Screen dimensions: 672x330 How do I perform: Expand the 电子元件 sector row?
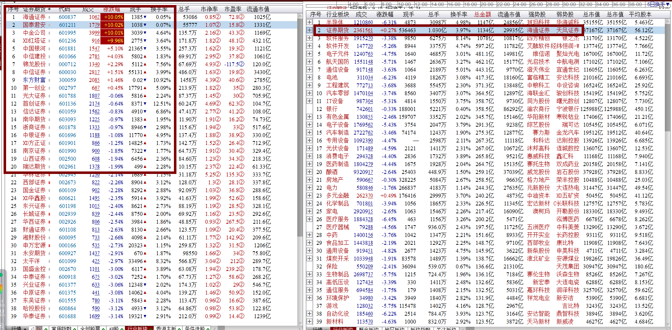click(x=309, y=54)
